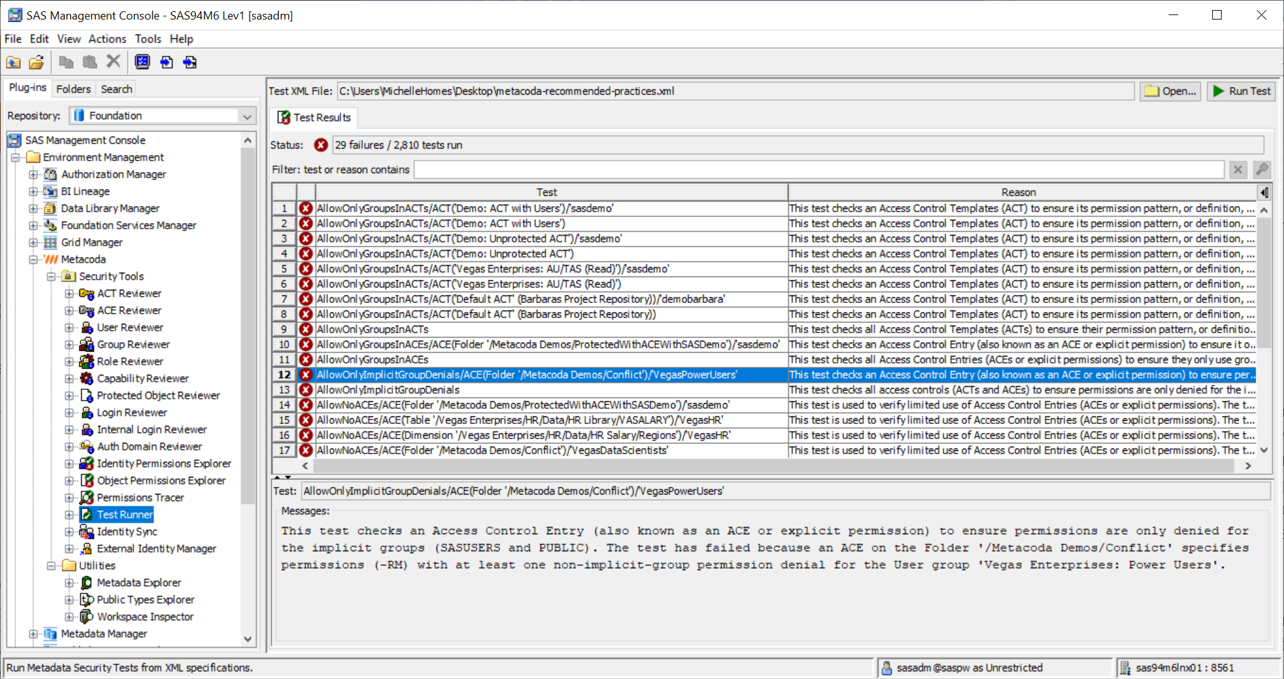Click the copy toolbar icon
The width and height of the screenshot is (1284, 679).
(66, 62)
